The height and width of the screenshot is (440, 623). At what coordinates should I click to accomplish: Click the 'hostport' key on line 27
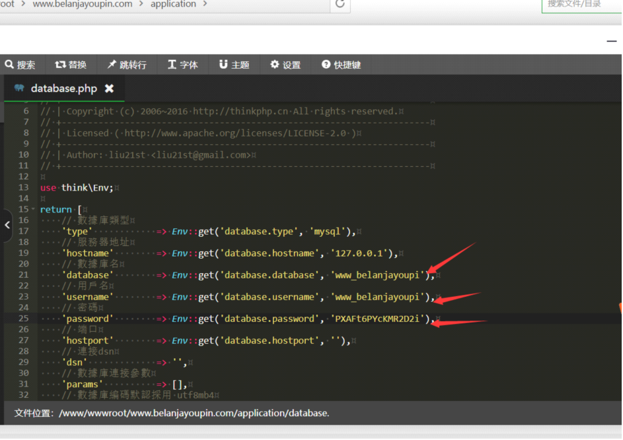click(87, 341)
